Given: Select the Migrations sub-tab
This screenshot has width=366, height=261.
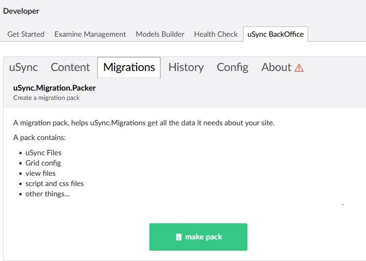Looking at the screenshot, I should [129, 68].
